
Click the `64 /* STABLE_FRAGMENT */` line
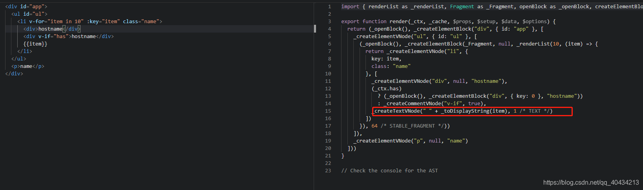pos(405,126)
